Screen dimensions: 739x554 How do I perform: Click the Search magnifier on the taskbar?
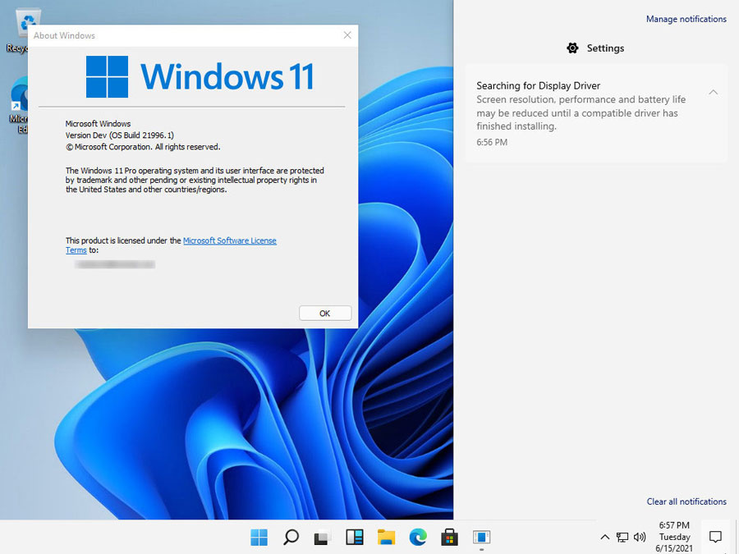[x=291, y=538]
